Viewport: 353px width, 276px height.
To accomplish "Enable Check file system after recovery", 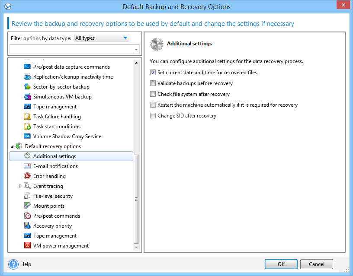I will (x=153, y=94).
